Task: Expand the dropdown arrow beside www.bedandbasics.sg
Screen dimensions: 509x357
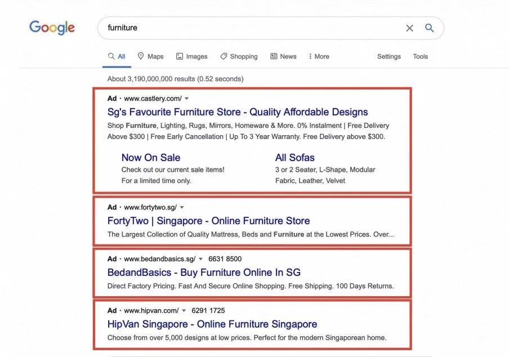Action: coord(200,258)
